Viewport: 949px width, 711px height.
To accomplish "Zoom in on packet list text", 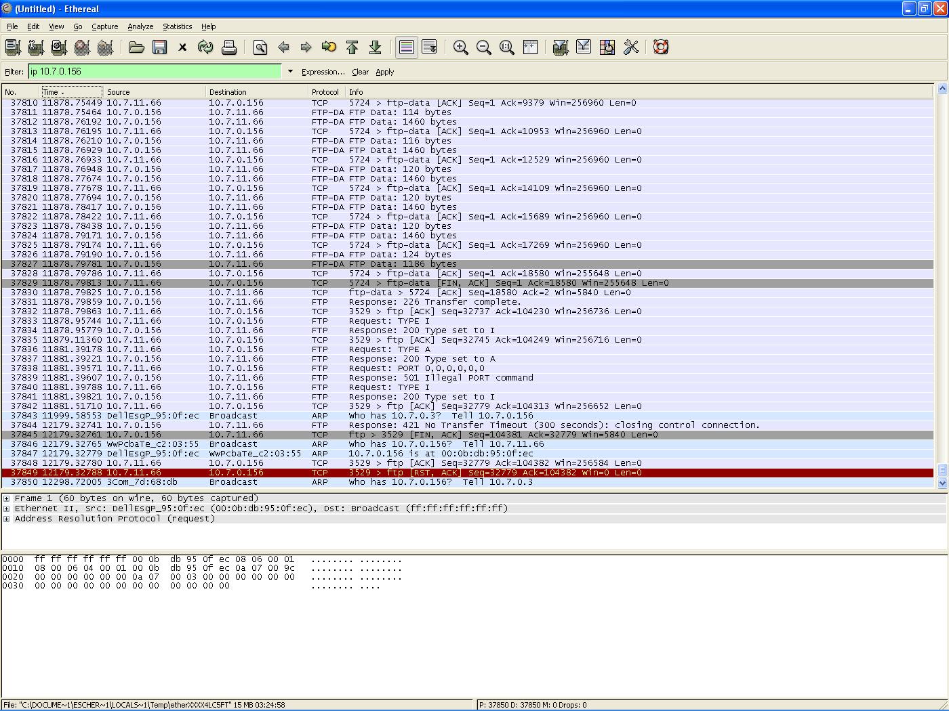I will [x=461, y=47].
